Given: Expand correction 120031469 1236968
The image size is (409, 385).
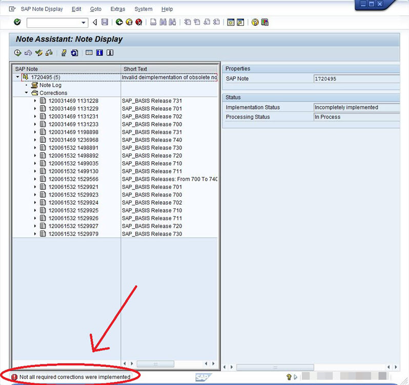Looking at the screenshot, I should [x=35, y=140].
